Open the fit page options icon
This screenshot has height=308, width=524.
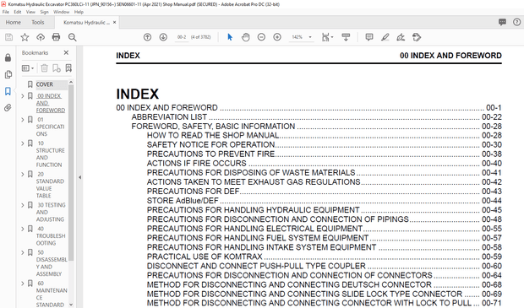327,37
